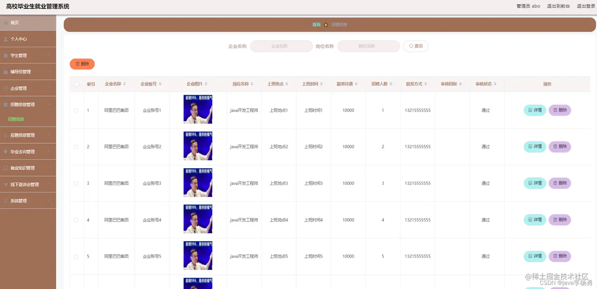Viewport: 597px width, 289px height.
Task: Expand the 毕业去向管理 menu chevron
Action: [49, 152]
